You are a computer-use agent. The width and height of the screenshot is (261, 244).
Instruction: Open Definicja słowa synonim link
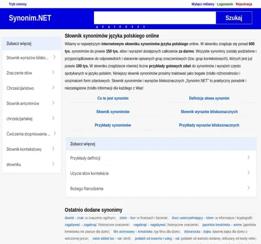[x=209, y=98]
